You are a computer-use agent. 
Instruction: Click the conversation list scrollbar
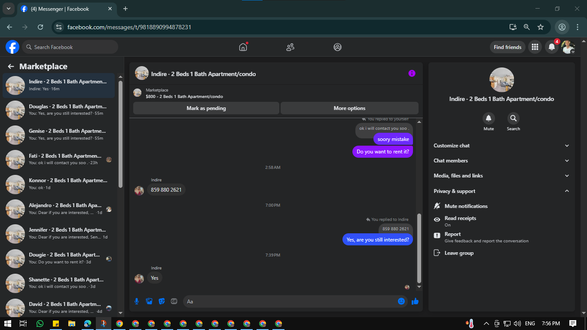pos(121,134)
